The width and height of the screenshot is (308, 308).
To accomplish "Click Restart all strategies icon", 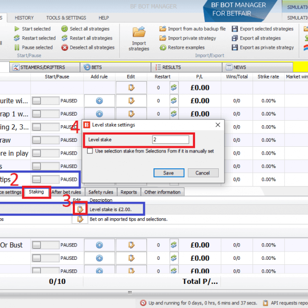I will point(65,38).
